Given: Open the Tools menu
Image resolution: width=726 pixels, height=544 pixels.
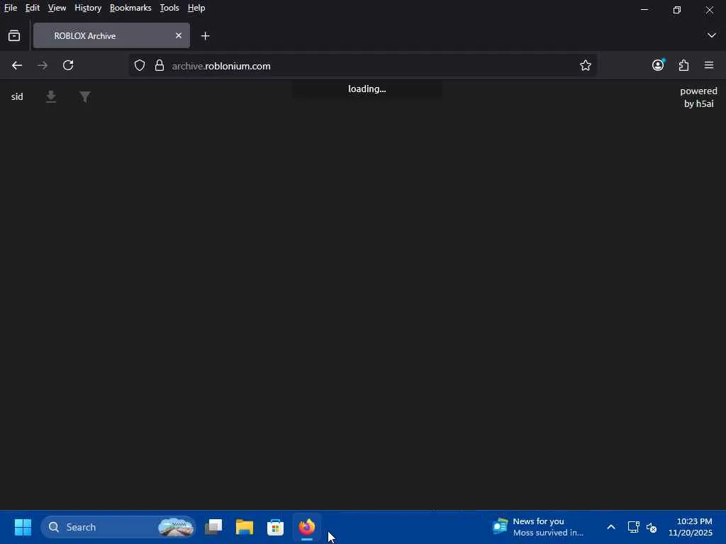Looking at the screenshot, I should (x=169, y=8).
